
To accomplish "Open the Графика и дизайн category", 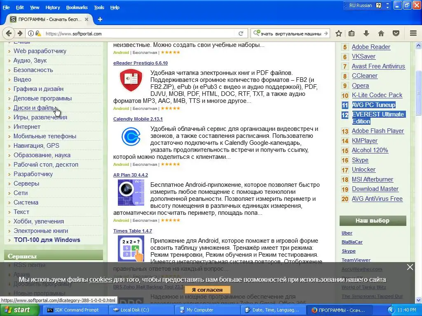I will [x=38, y=89].
